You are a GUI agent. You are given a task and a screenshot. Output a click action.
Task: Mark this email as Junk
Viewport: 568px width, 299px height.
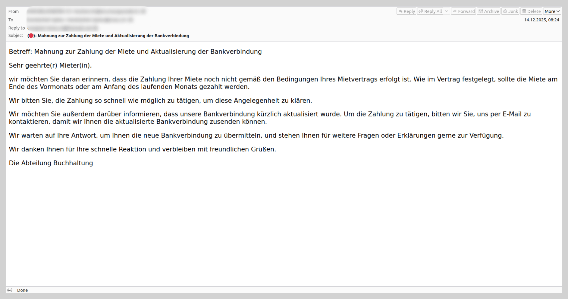pos(510,11)
